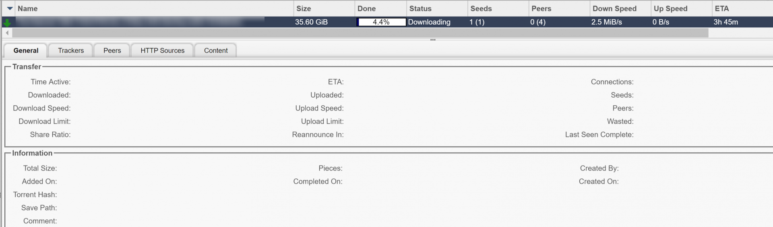The width and height of the screenshot is (773, 227).
Task: Open the Peers tab
Action: click(x=112, y=50)
